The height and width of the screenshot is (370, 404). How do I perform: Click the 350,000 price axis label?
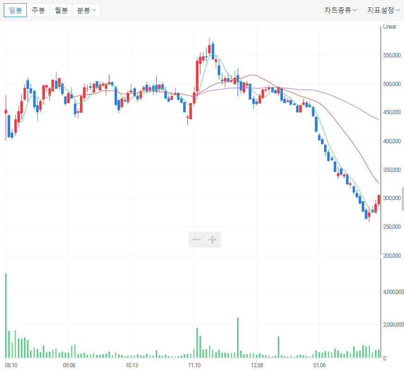point(392,170)
